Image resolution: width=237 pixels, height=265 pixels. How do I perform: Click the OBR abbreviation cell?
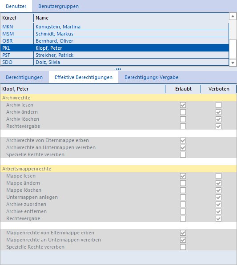coord(17,41)
